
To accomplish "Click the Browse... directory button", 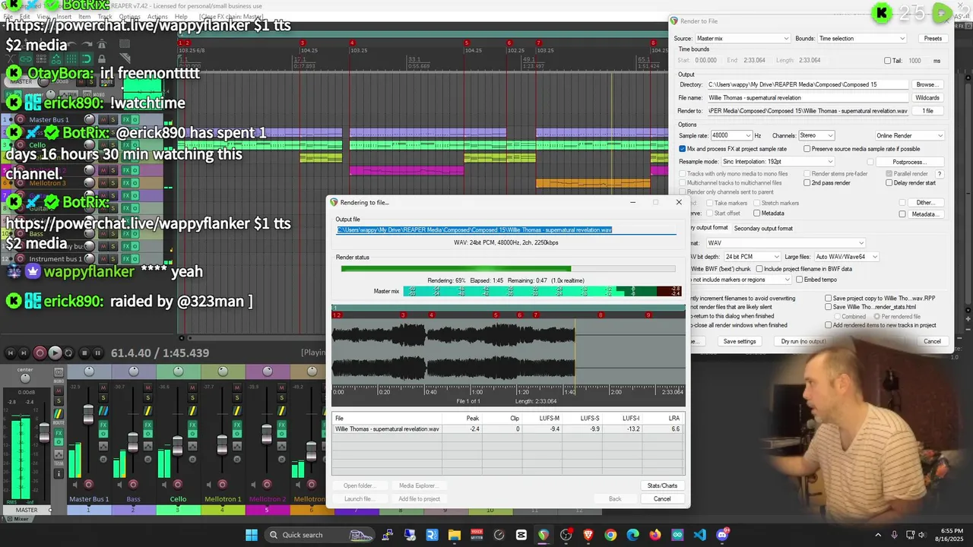I will (x=927, y=84).
